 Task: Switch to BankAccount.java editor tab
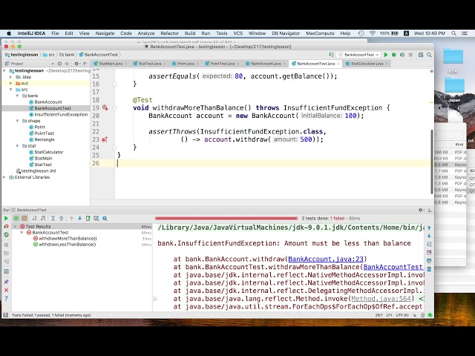click(266, 64)
